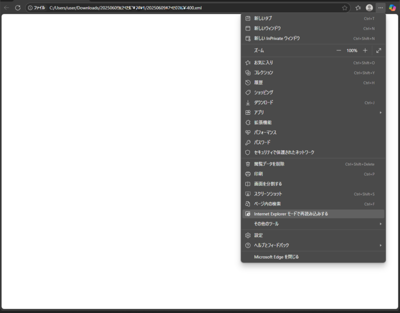Select 新しいウィンドウ menu entry
400x313 pixels.
pos(313,28)
